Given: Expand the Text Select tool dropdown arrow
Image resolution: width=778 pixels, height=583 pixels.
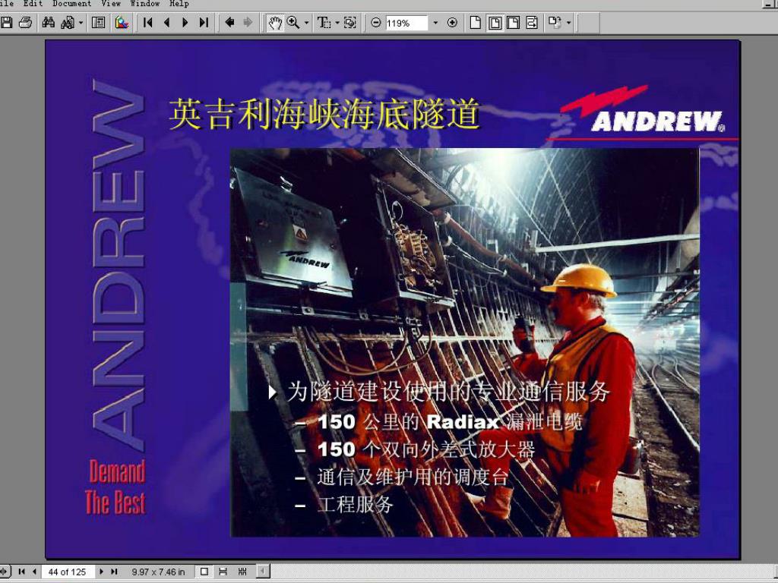Looking at the screenshot, I should (x=337, y=23).
